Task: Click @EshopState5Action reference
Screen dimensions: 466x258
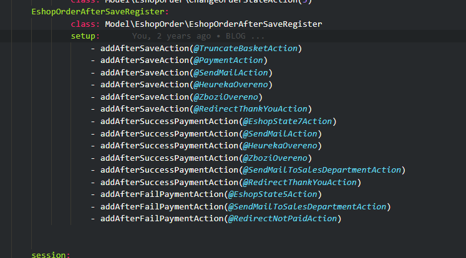Action: [273, 194]
